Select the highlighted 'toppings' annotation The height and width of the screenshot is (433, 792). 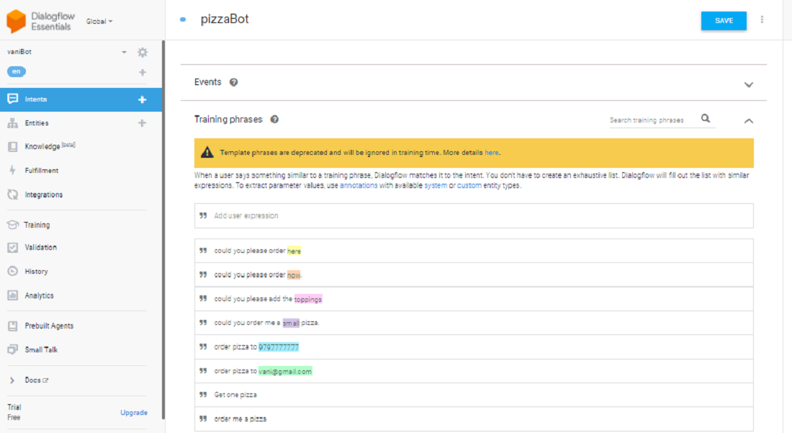[x=308, y=299]
